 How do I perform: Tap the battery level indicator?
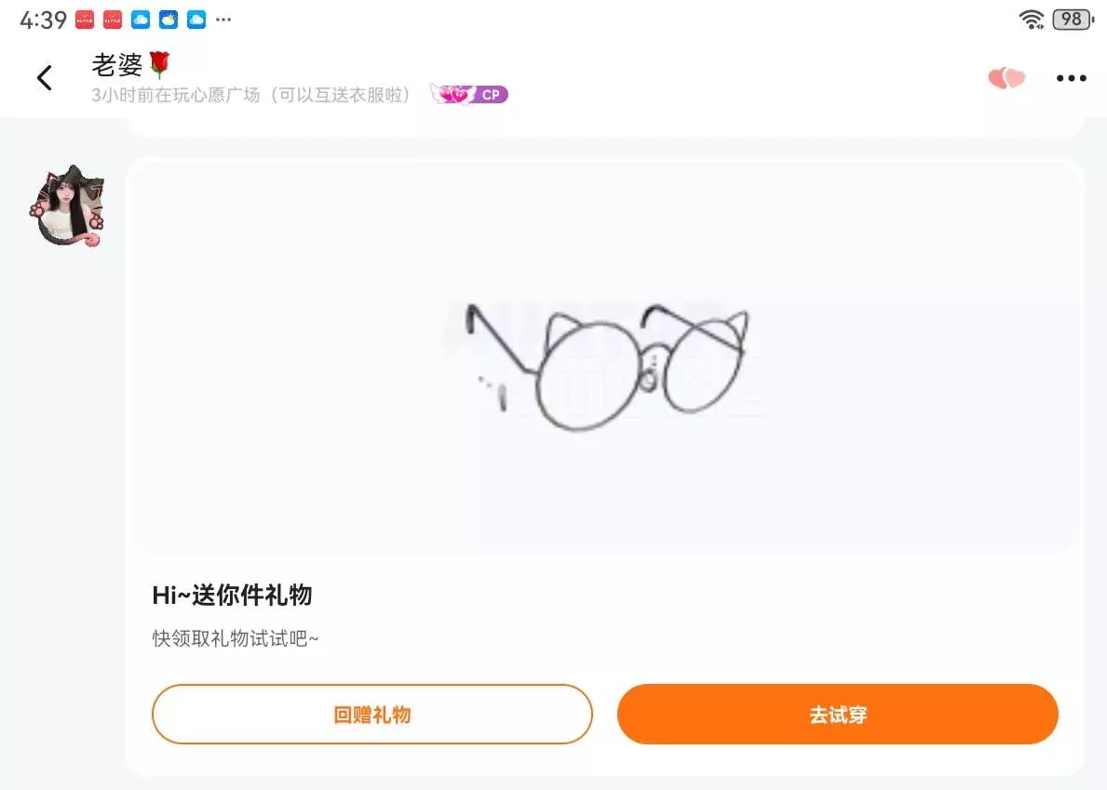pyautogui.click(x=1073, y=20)
